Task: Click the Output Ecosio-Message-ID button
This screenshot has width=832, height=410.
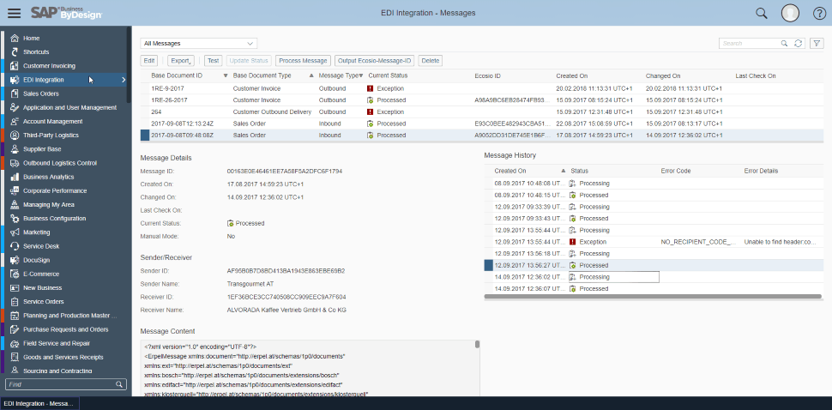Action: (375, 61)
